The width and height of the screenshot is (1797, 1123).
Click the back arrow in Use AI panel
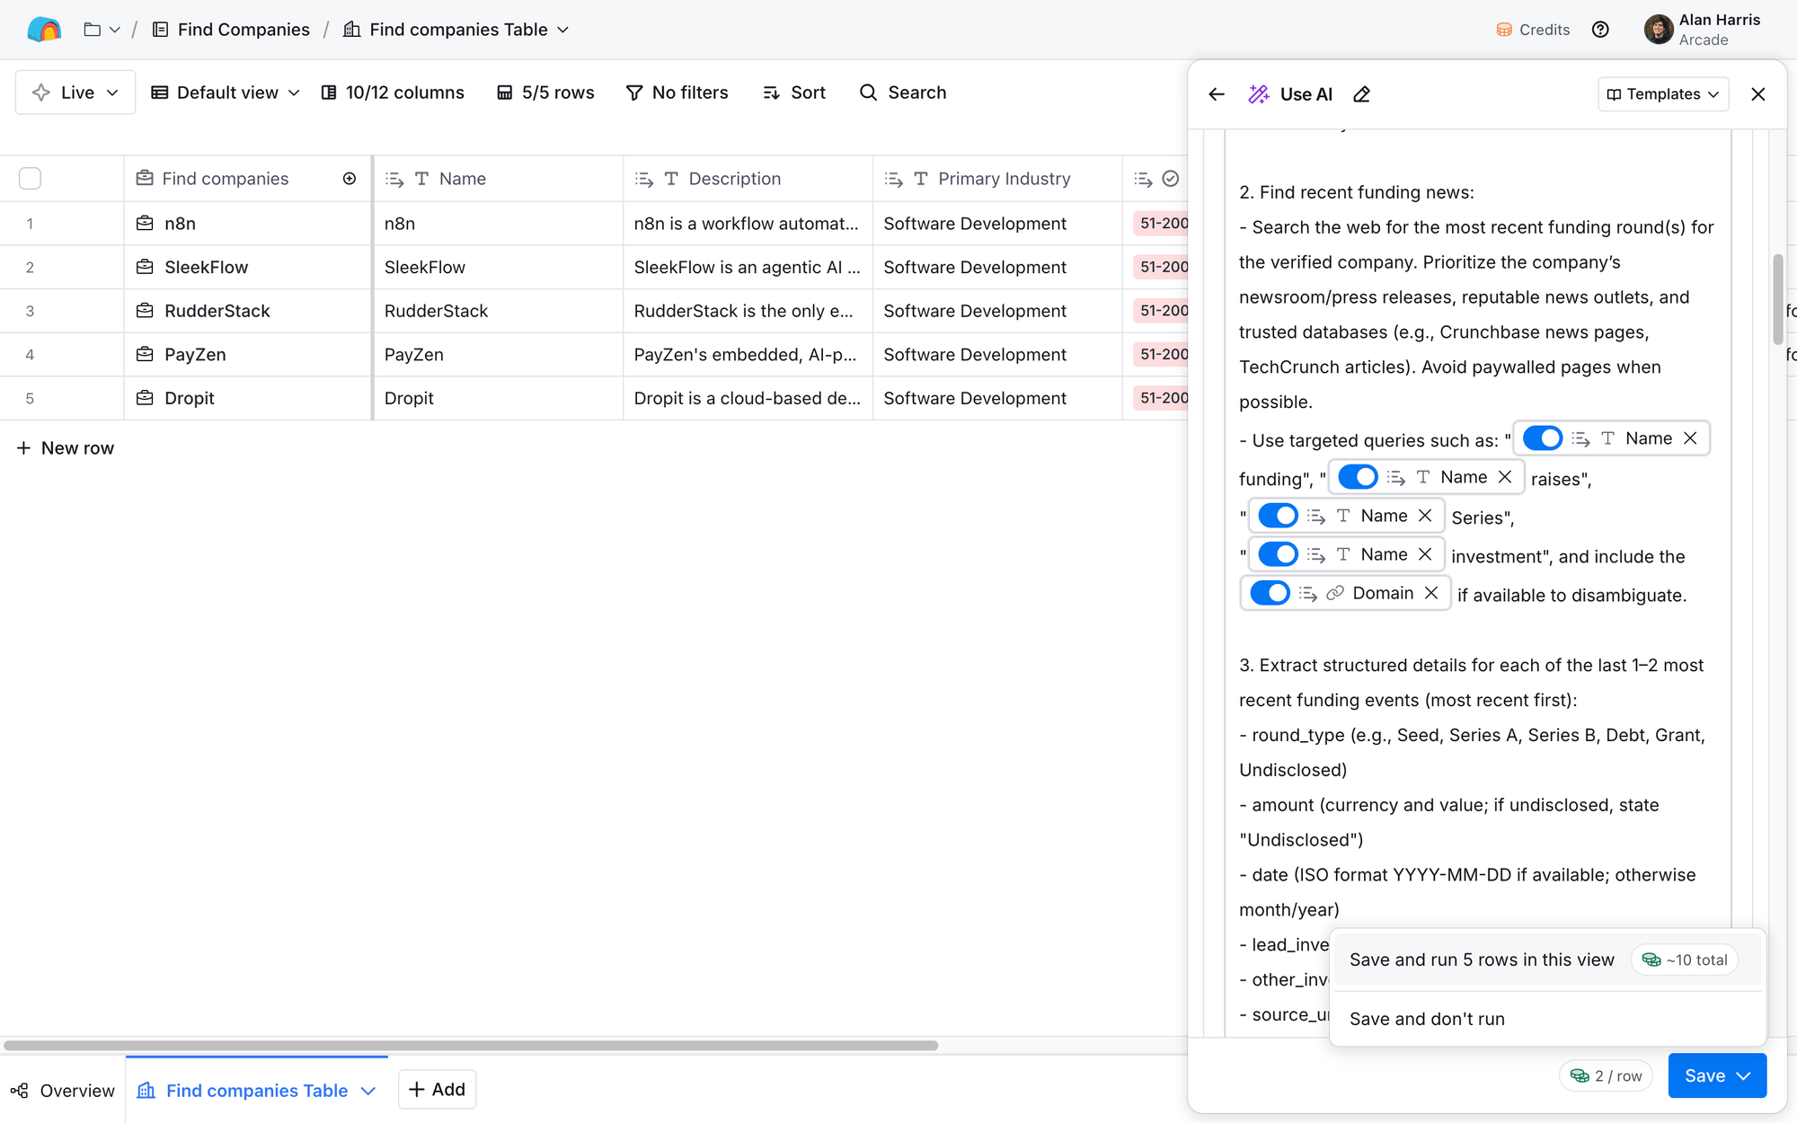click(1217, 94)
